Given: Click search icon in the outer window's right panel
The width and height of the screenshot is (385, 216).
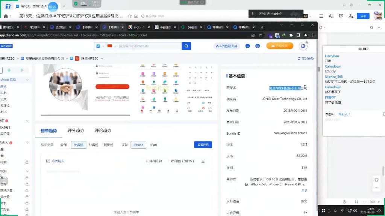Looking at the screenshot, I should pyautogui.click(x=372, y=27).
